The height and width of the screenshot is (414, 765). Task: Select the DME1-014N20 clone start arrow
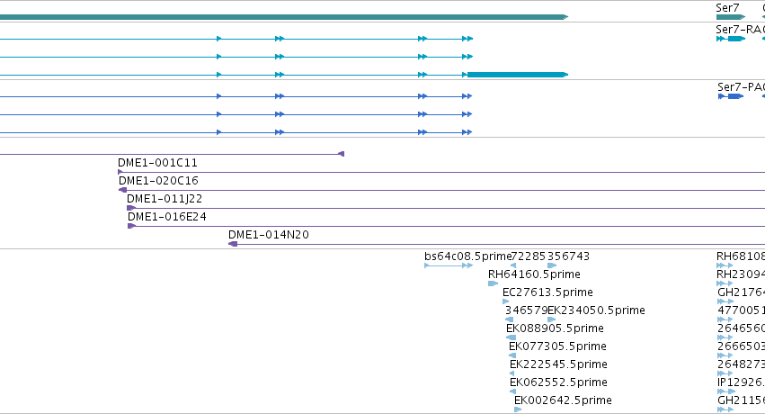click(x=233, y=244)
